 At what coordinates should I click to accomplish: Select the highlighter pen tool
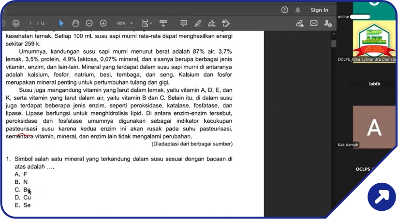coord(198,23)
